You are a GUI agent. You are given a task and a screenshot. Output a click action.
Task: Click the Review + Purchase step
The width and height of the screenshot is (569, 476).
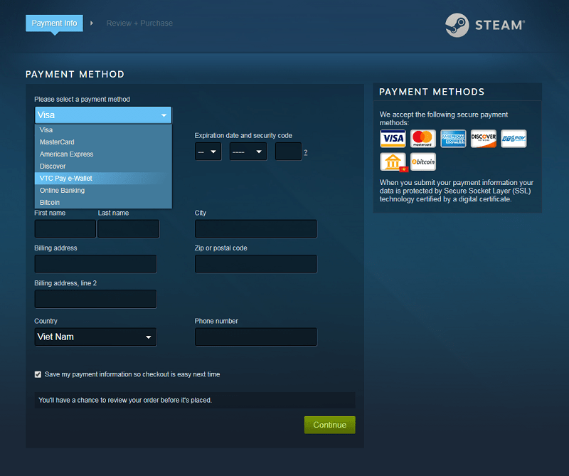tap(139, 23)
